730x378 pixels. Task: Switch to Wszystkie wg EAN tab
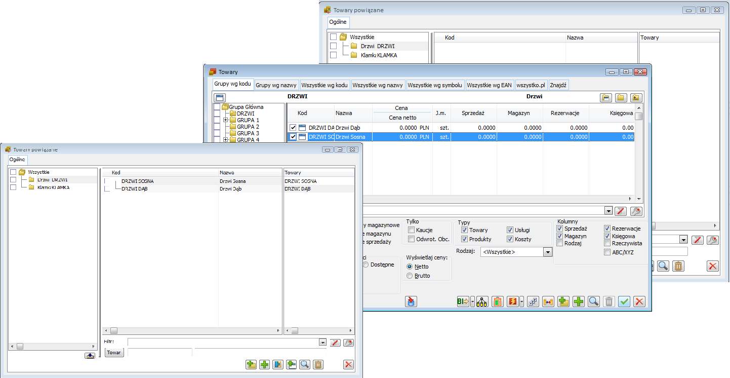pyautogui.click(x=490, y=85)
